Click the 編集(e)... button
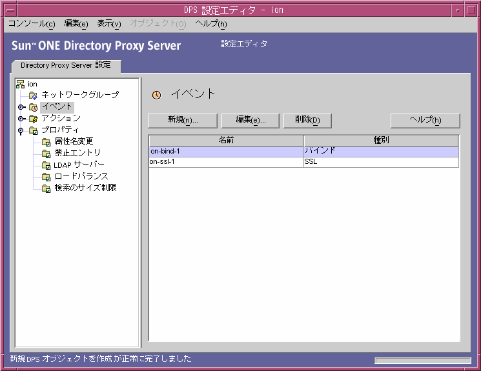Image resolution: width=481 pixels, height=371 pixels. pyautogui.click(x=251, y=121)
